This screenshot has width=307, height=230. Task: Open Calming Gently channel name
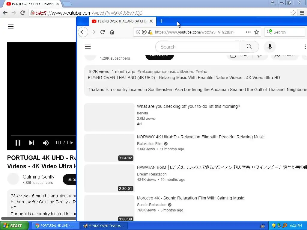[39, 177]
